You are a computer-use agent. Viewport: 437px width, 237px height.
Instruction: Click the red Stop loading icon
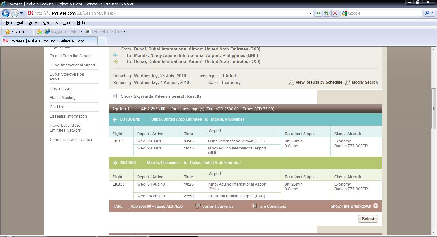335,13
